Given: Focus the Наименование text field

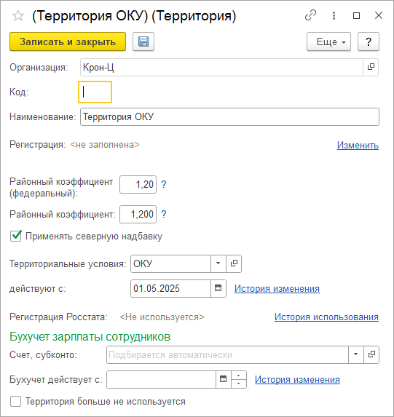Looking at the screenshot, I should 229,116.
